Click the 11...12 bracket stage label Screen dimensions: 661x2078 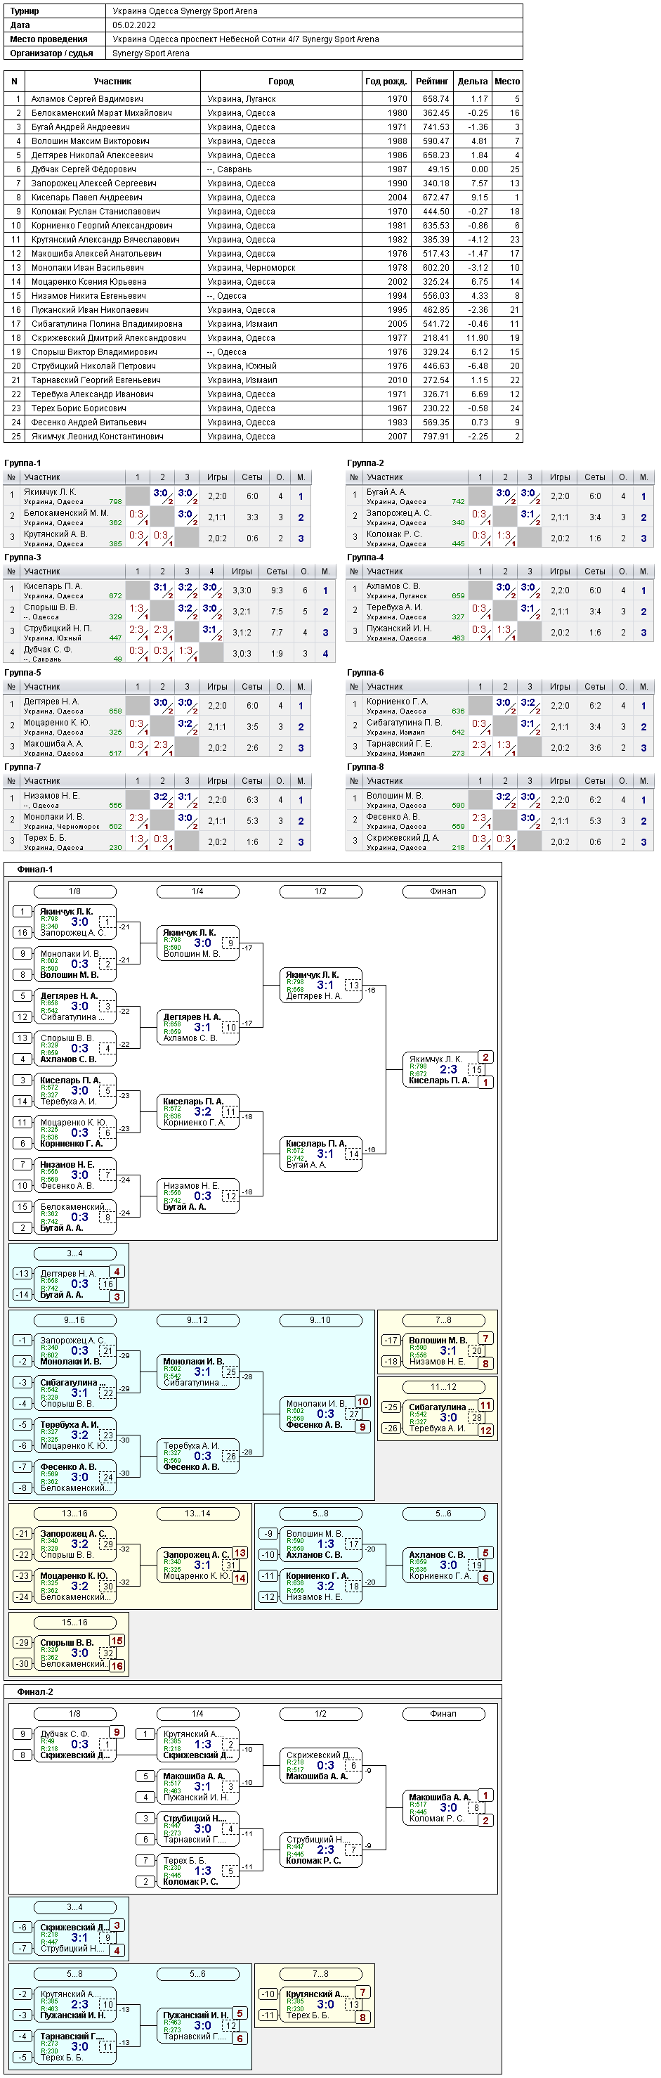pyautogui.click(x=443, y=1388)
